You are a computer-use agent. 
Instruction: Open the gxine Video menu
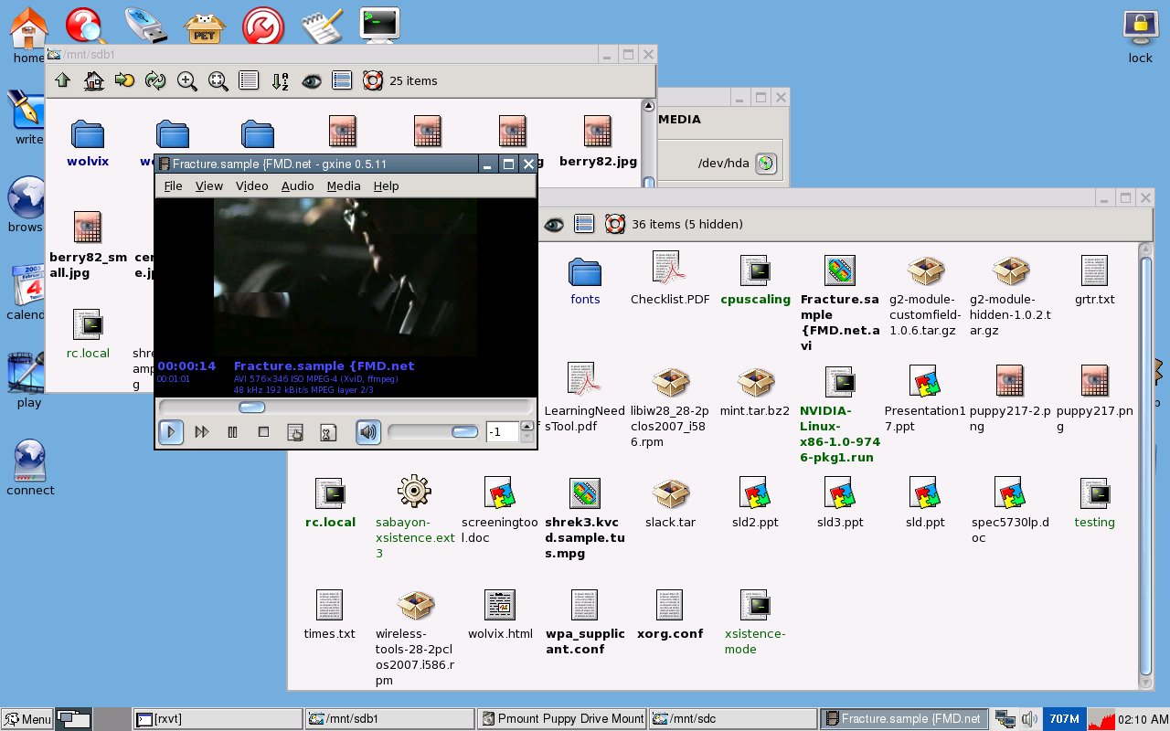252,185
